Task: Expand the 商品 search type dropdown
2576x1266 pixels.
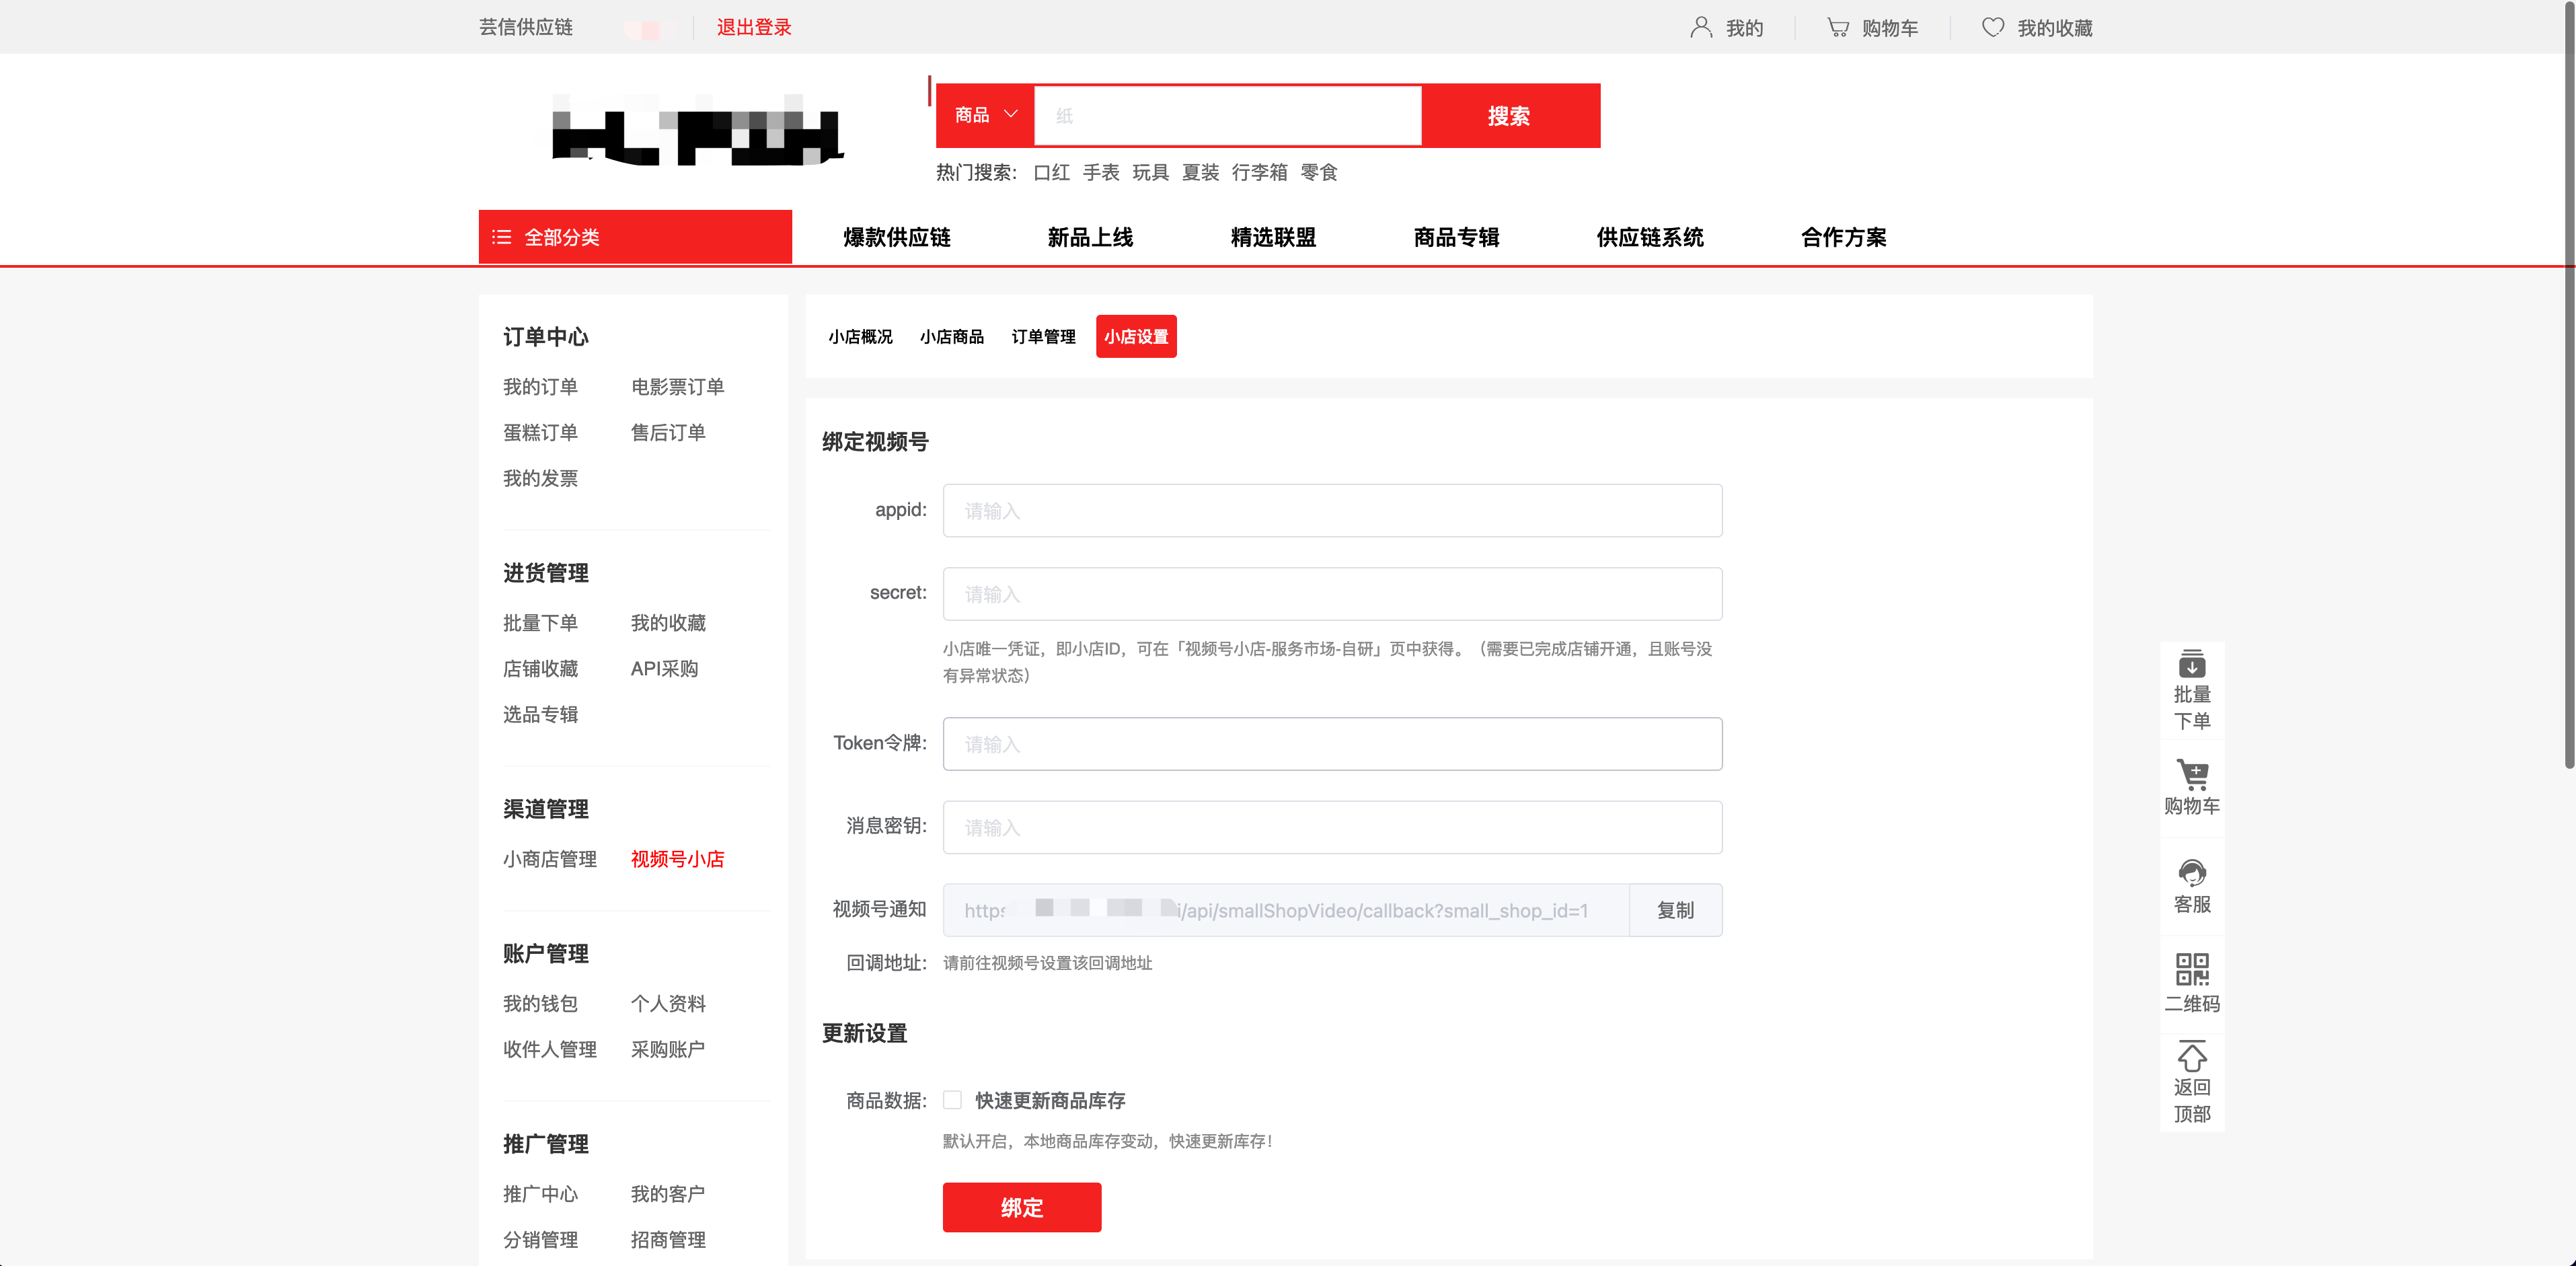Action: (985, 115)
